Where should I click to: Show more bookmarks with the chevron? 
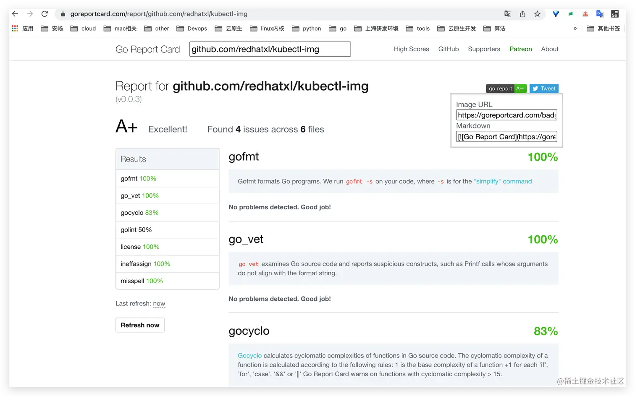pyautogui.click(x=575, y=29)
